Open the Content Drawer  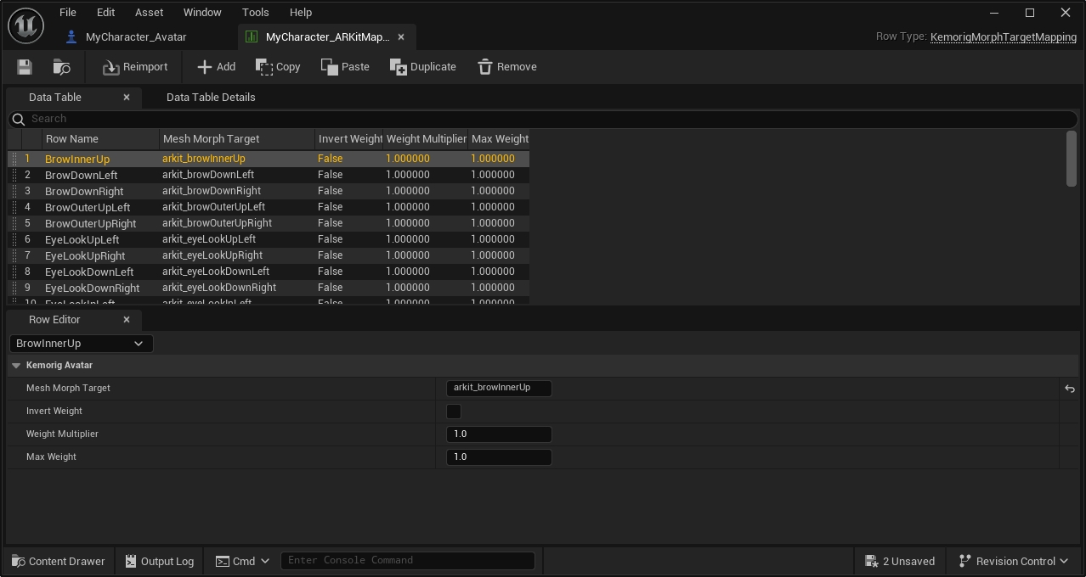click(x=59, y=561)
